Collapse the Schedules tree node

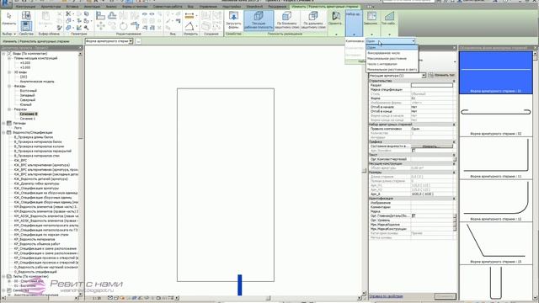coord(4,132)
